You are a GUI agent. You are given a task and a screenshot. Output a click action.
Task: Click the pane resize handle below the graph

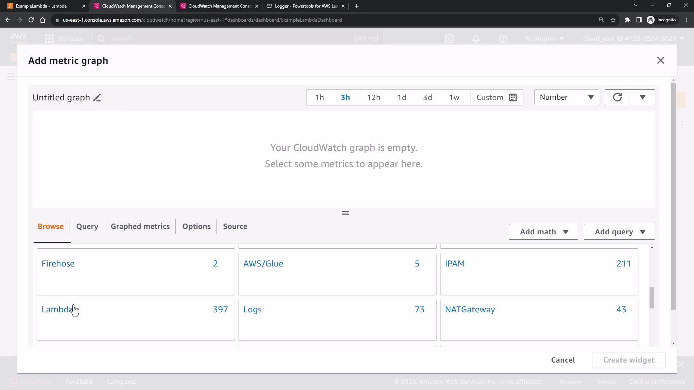345,213
